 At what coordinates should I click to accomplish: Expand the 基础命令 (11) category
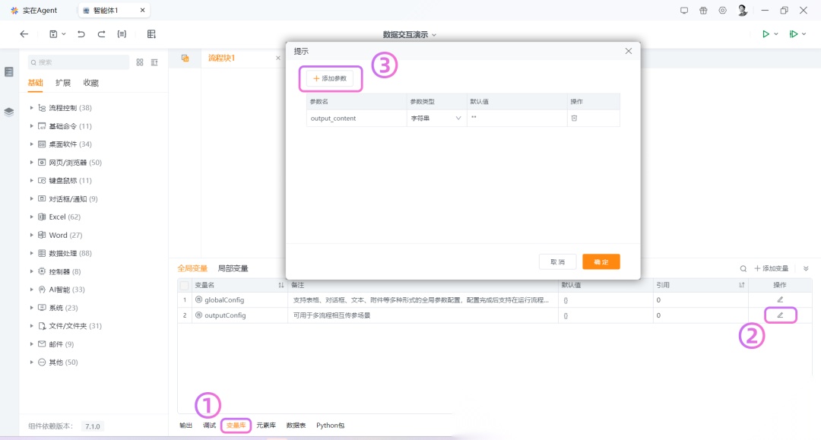coord(31,126)
